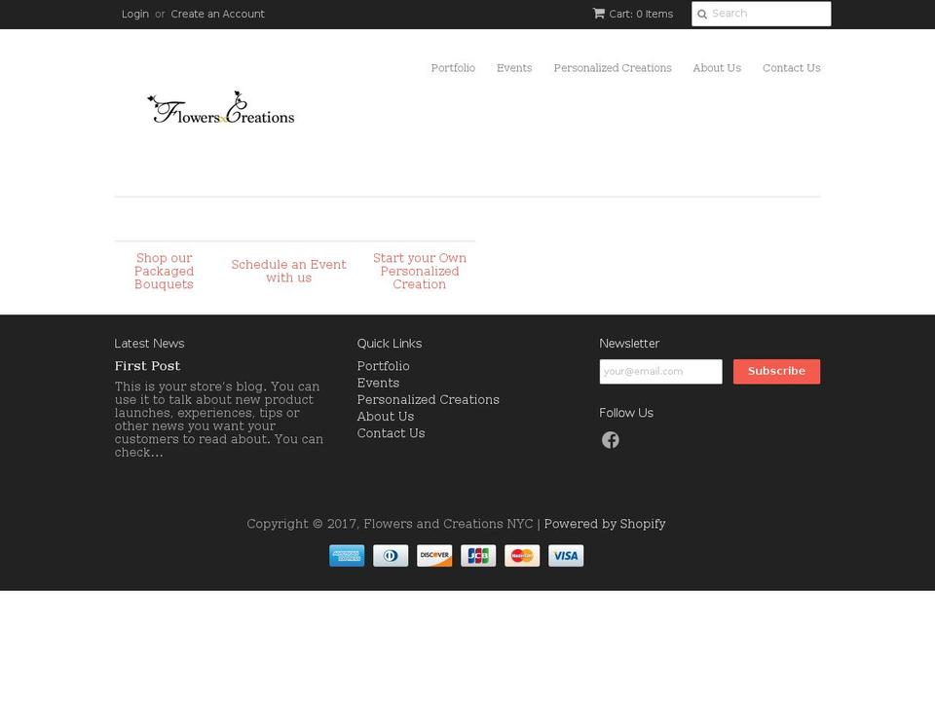This screenshot has width=935, height=701.
Task: Click the Login link
Action: [135, 14]
